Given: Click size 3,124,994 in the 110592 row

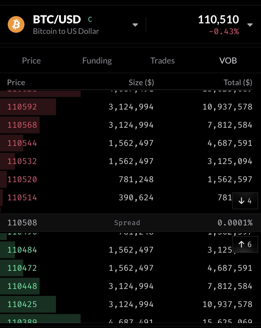Looking at the screenshot, I should 131,107.
